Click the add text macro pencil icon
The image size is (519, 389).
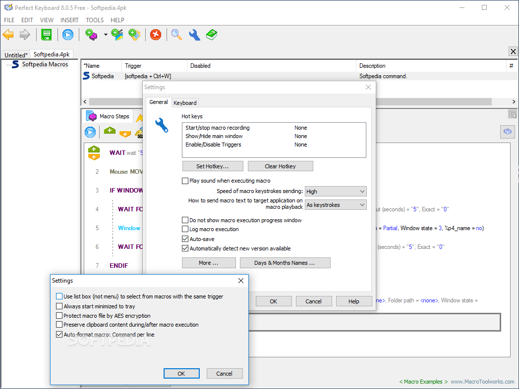134,35
